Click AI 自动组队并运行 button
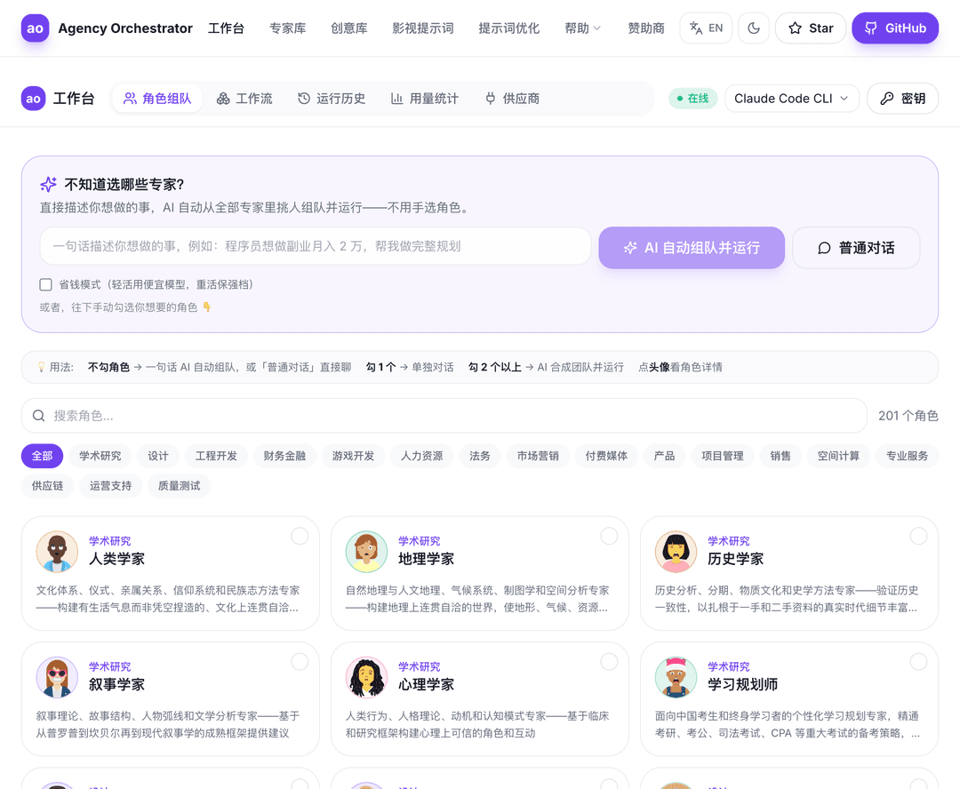Screen dimensions: 960x789 692,248
